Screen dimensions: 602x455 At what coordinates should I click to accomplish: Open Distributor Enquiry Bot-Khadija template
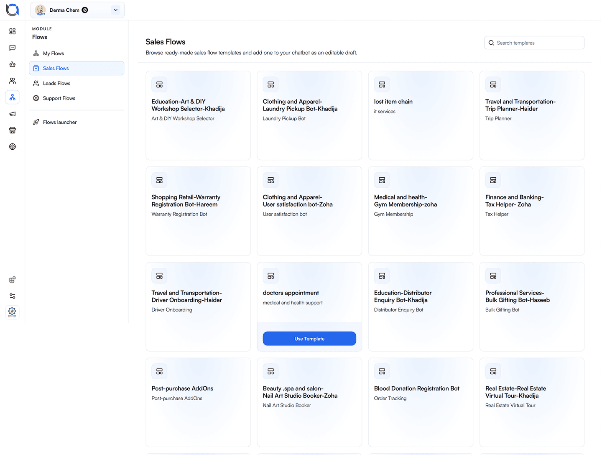click(421, 307)
